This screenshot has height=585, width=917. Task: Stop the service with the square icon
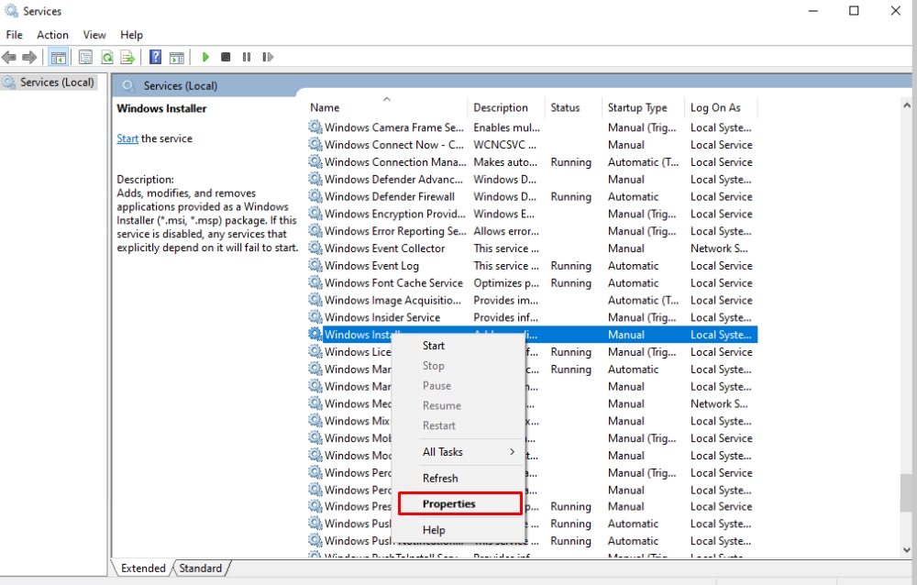pos(226,57)
